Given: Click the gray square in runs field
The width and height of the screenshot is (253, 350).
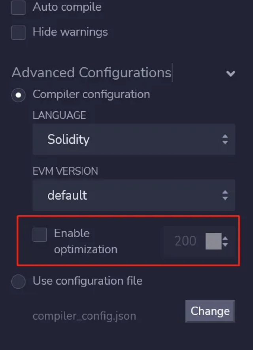Looking at the screenshot, I should click(213, 241).
